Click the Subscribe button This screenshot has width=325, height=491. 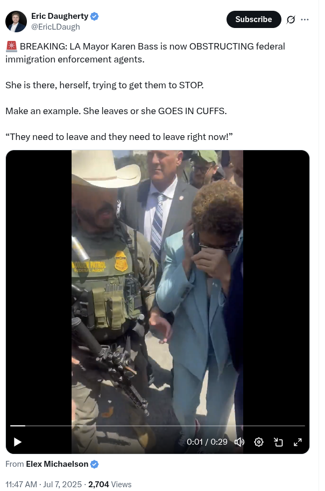253,19
